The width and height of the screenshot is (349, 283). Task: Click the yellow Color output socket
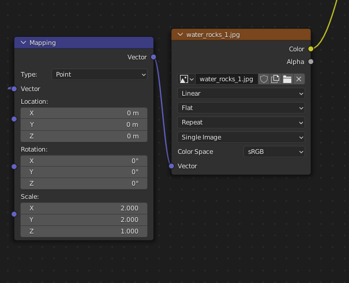311,49
